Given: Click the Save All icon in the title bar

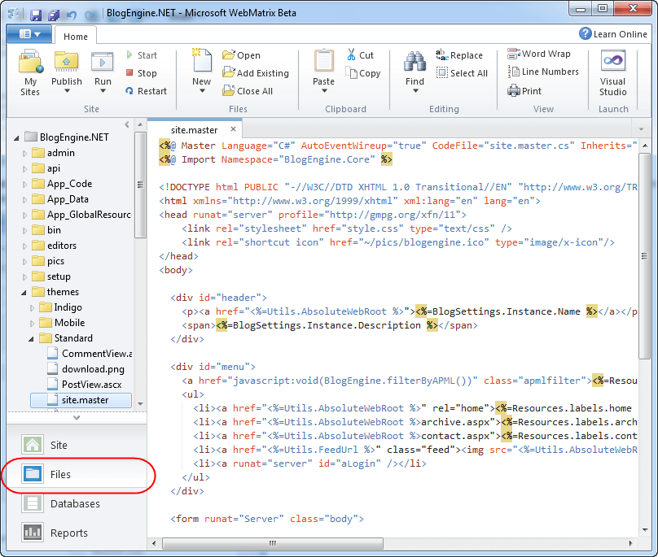Looking at the screenshot, I should 54,15.
